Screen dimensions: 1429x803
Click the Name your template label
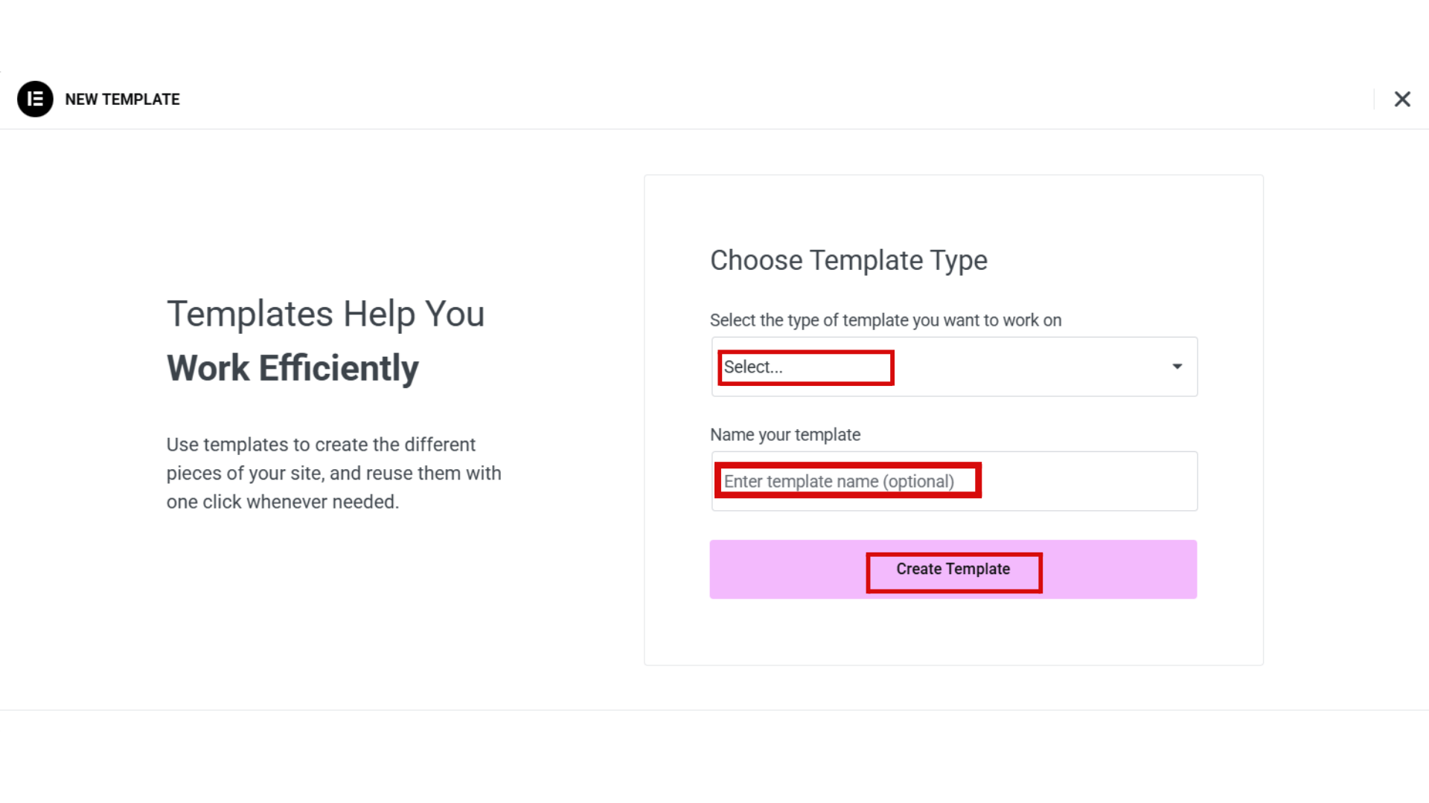pos(785,434)
